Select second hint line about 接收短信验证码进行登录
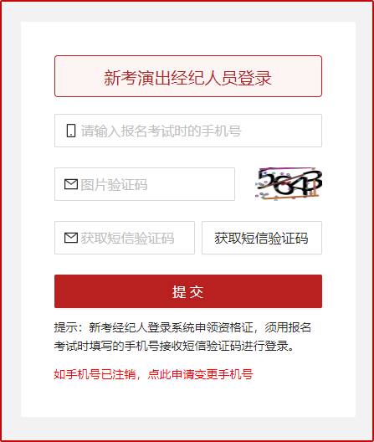This screenshot has height=442, width=374. [x=174, y=346]
